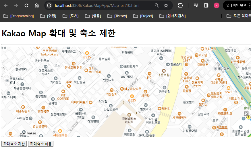This screenshot has width=251, height=157.
Task: Click the 카페꼼마&얀쿠브레 cafe marker
Action: pos(219,75)
